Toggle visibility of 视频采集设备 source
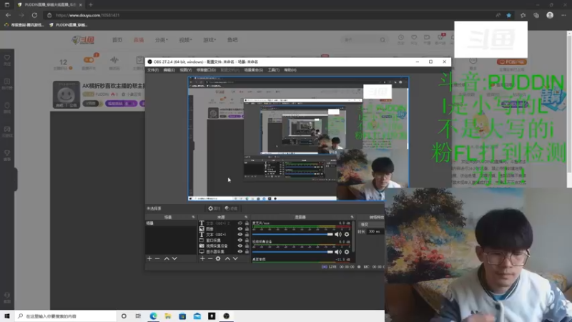 pyautogui.click(x=240, y=245)
